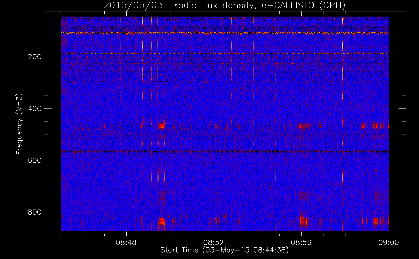Click the 400 frequency tick label

(35, 109)
